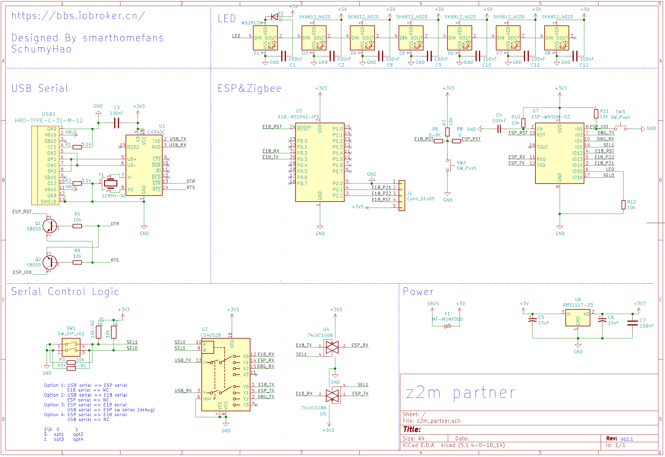Image resolution: width=665 pixels, height=457 pixels.
Task: Select the E18-MS1PA1-IPX module U3
Action: click(320, 162)
